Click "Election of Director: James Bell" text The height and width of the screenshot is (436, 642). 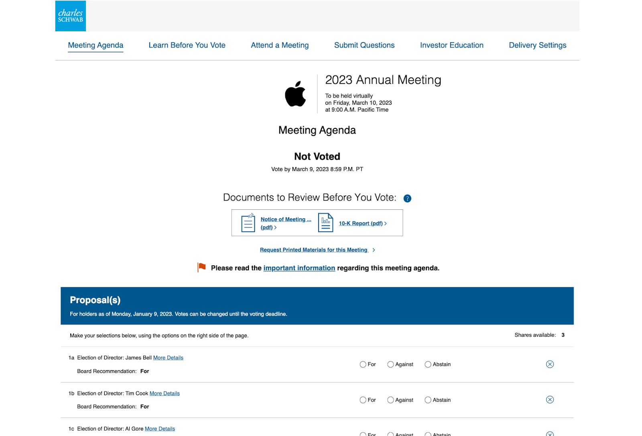point(114,358)
